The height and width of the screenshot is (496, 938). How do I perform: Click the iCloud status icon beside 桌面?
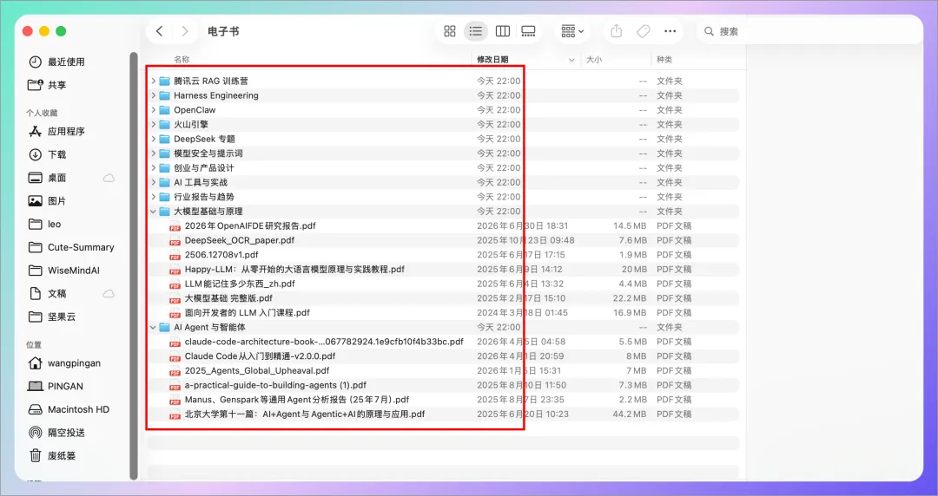tap(109, 178)
